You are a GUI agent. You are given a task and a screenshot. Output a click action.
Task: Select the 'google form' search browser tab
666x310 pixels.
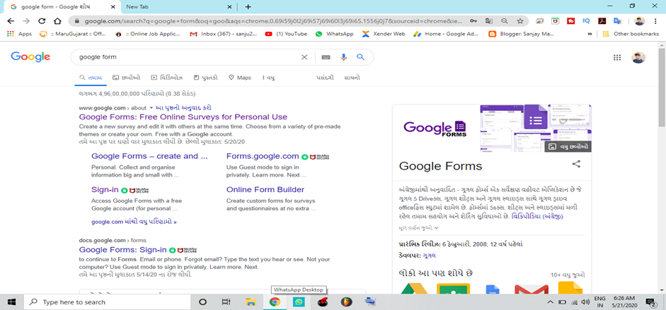pyautogui.click(x=64, y=7)
